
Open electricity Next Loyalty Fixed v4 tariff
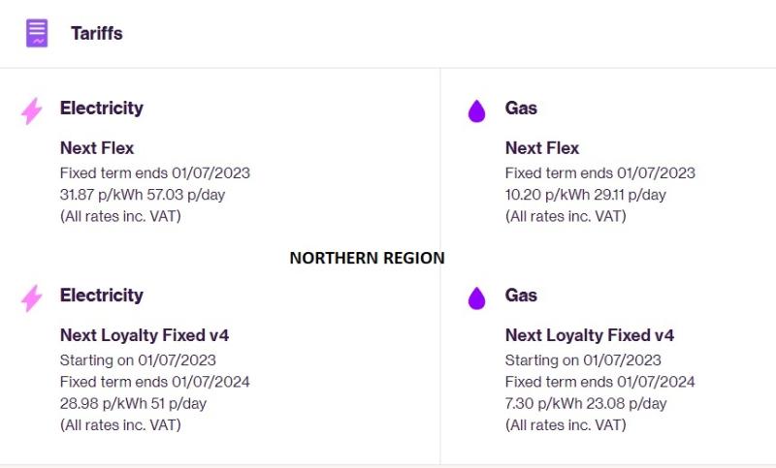click(x=145, y=335)
